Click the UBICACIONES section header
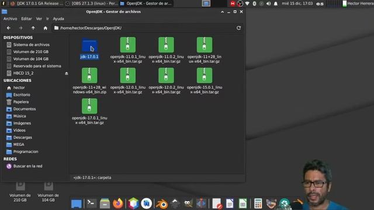Screen dimensions: 374x210 tap(18, 80)
